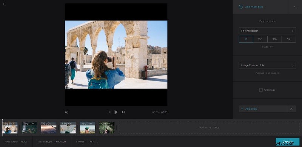Click the Add audio button
This screenshot has width=302, height=147.
click(263, 109)
